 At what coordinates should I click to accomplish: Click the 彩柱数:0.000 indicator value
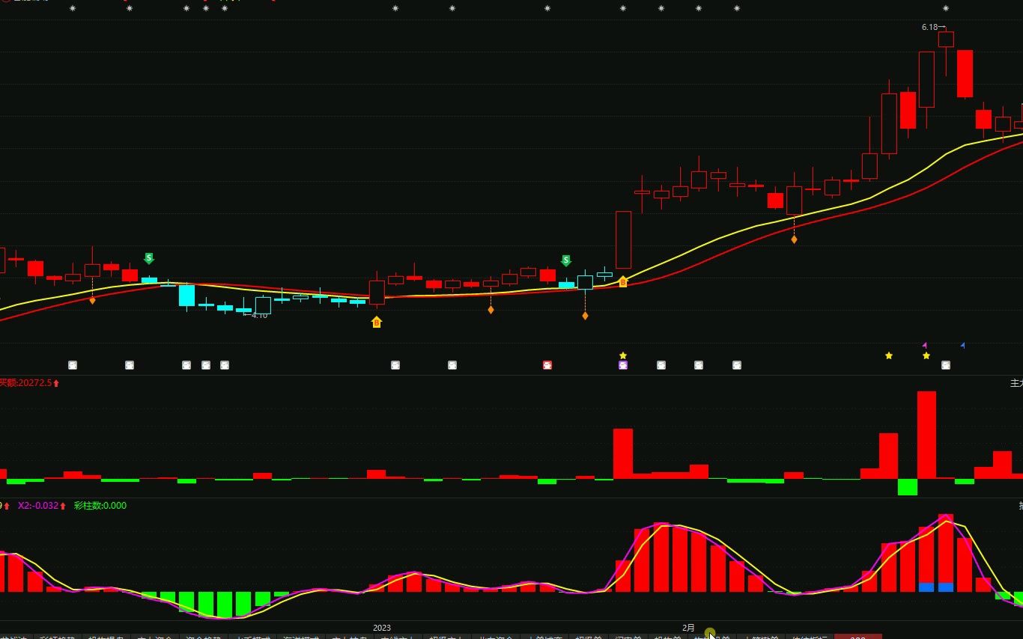(x=100, y=506)
